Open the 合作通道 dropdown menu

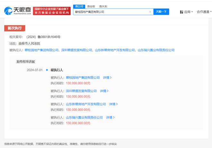coord(204,12)
